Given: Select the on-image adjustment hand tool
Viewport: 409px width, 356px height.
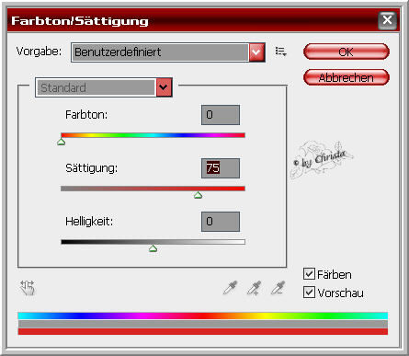Looking at the screenshot, I should click(x=28, y=288).
